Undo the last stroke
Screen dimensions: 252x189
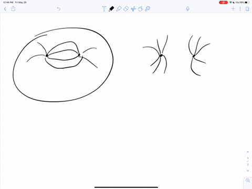pos(59,9)
